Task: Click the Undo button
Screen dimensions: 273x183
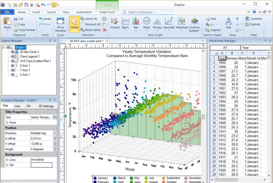Action: pyautogui.click(x=45, y=19)
